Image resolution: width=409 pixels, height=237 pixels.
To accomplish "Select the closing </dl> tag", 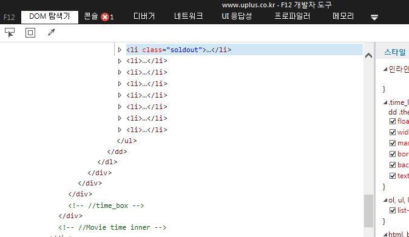I will coord(107,162).
